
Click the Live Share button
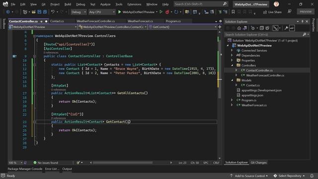click(x=272, y=12)
